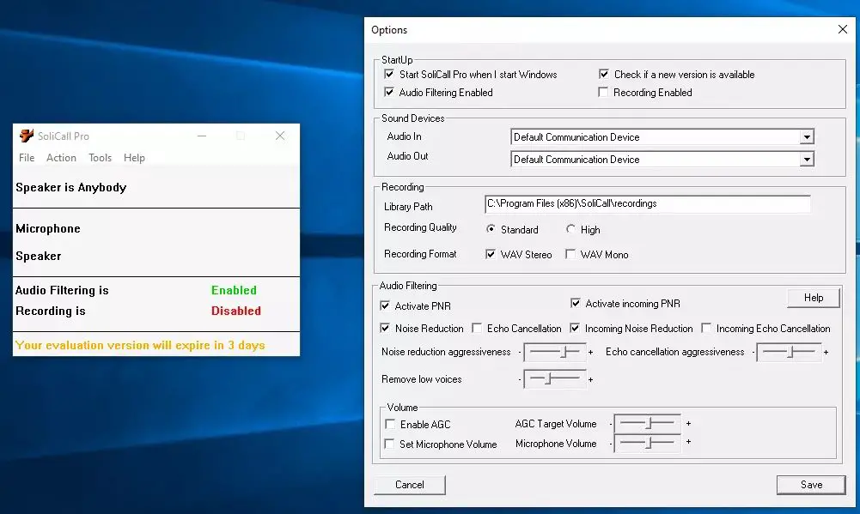Viewport: 860px width, 514px height.
Task: Open the Tools menu in SoliCall Pro
Action: coord(101,158)
